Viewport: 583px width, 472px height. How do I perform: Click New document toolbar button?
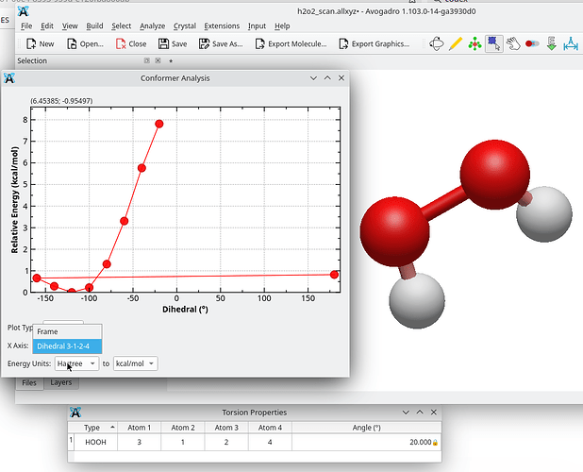click(x=41, y=43)
